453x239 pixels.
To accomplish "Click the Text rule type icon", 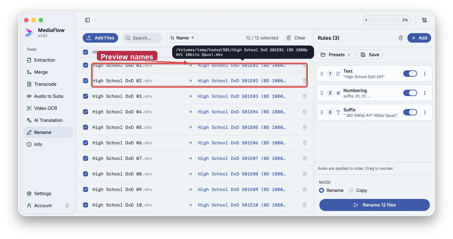I will pos(338,74).
